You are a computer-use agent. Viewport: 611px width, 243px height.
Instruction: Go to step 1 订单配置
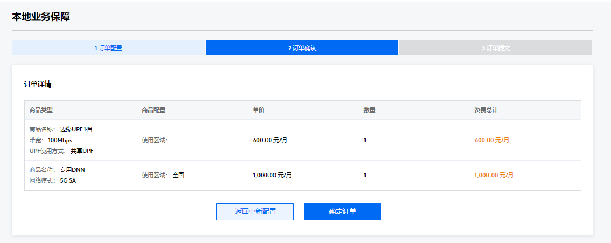(x=108, y=48)
